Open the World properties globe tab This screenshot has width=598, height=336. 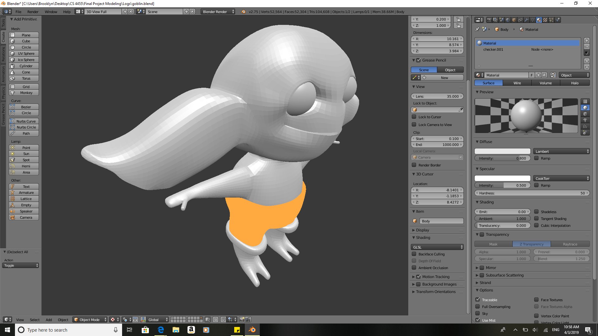(508, 20)
